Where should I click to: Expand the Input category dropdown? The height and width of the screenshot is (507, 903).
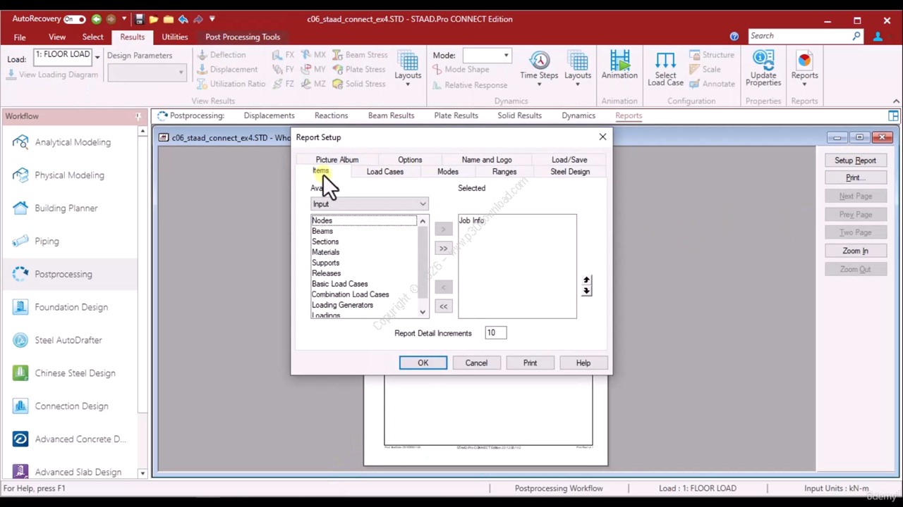[x=370, y=204]
